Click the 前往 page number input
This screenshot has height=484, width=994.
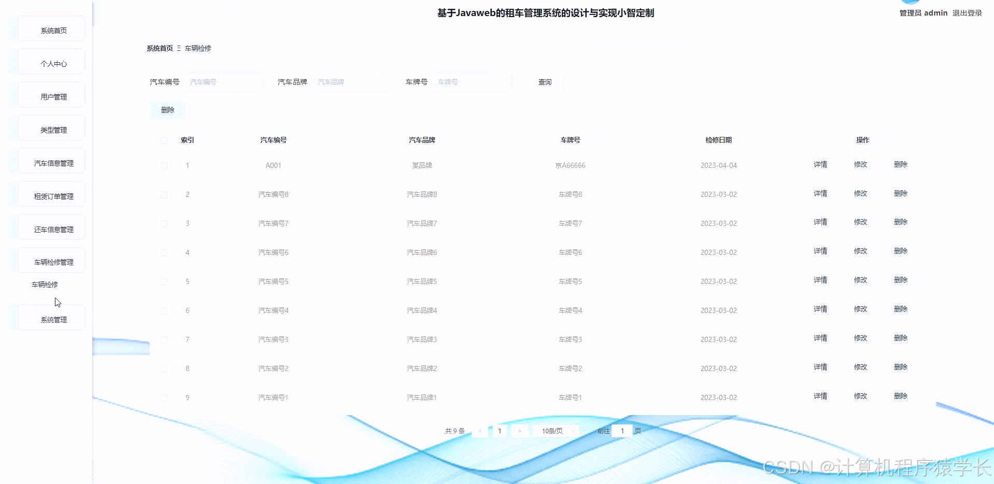[622, 430]
